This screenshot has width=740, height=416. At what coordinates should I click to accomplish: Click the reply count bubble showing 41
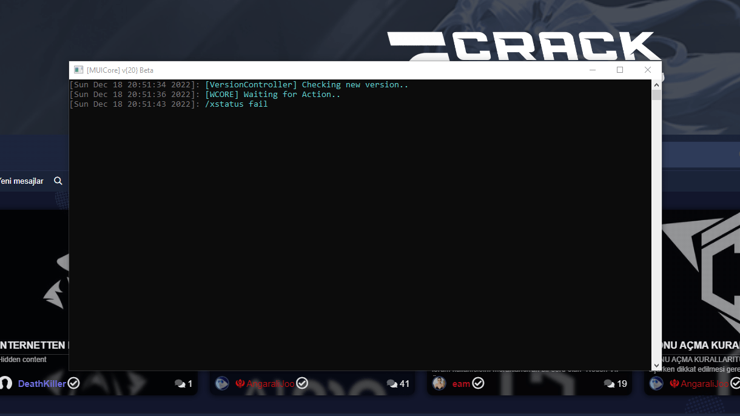click(398, 383)
